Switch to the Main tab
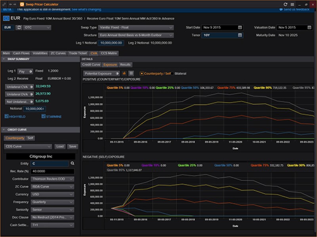Image resolution: width=317 pixels, height=237 pixels. (6, 53)
